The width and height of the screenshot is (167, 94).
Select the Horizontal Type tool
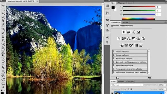pyautogui.click(x=3, y=64)
